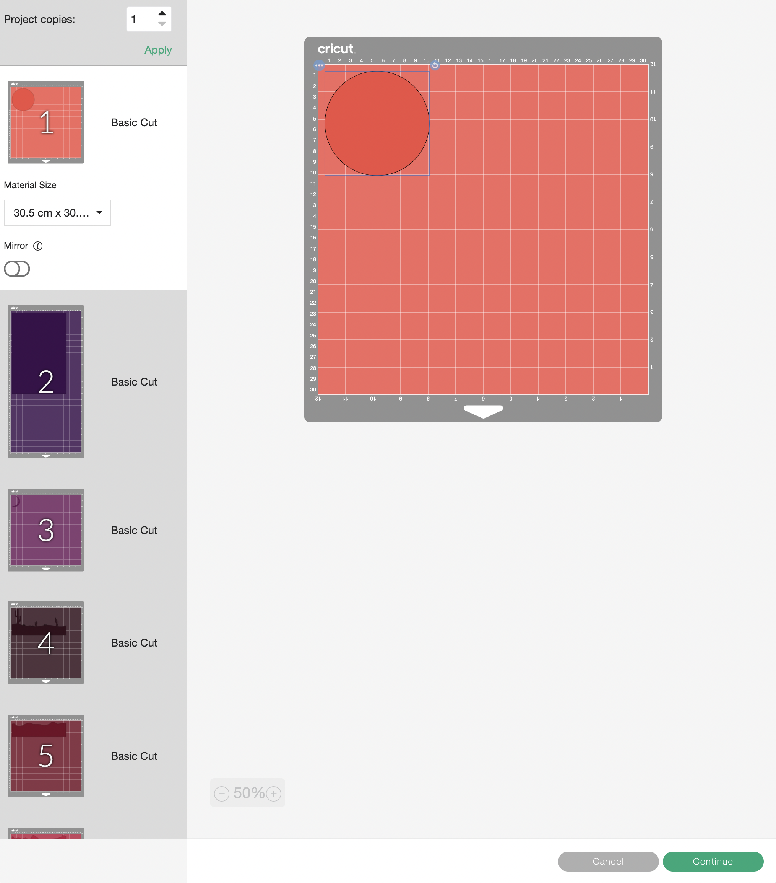This screenshot has width=776, height=883.
Task: Click the Project copies input field
Action: pyautogui.click(x=138, y=19)
